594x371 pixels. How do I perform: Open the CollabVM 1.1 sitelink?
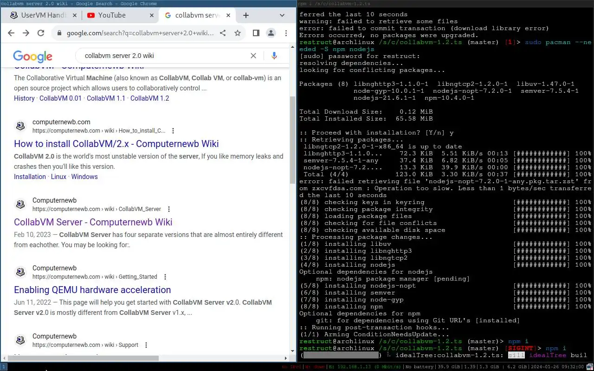point(106,98)
